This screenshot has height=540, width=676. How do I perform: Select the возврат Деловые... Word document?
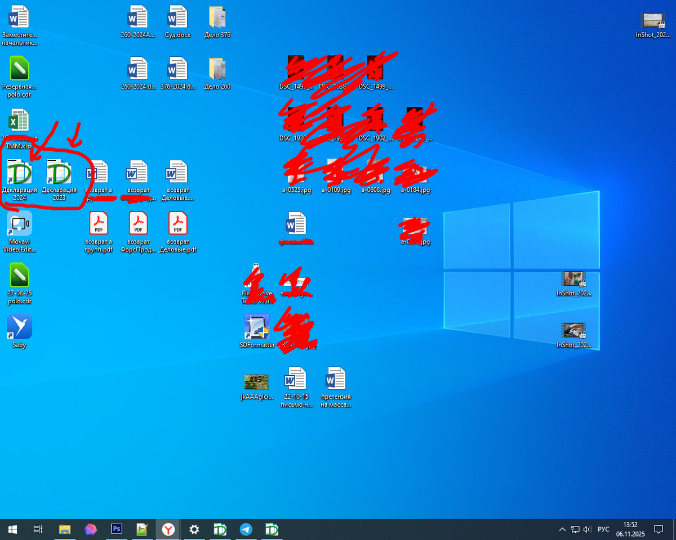(x=177, y=180)
